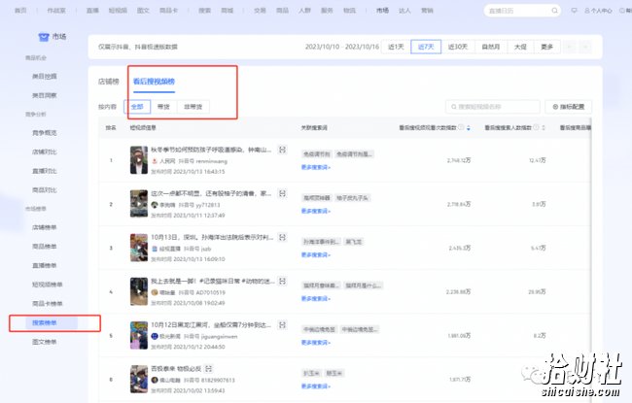Viewport: 632px width, 403px height.
Task: Open 短视频 in the top navigation
Action: tap(118, 11)
